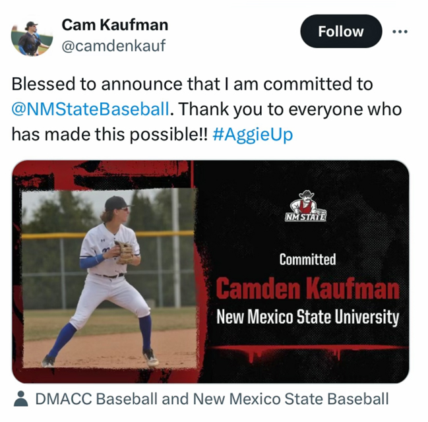Click the New Mexico State University text

coord(307,317)
